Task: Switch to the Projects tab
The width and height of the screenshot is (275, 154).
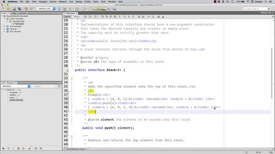Action: [5, 13]
